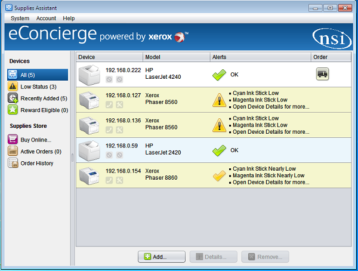358x271 pixels.
Task: Click the Active Orders box icon
Action: click(13, 151)
